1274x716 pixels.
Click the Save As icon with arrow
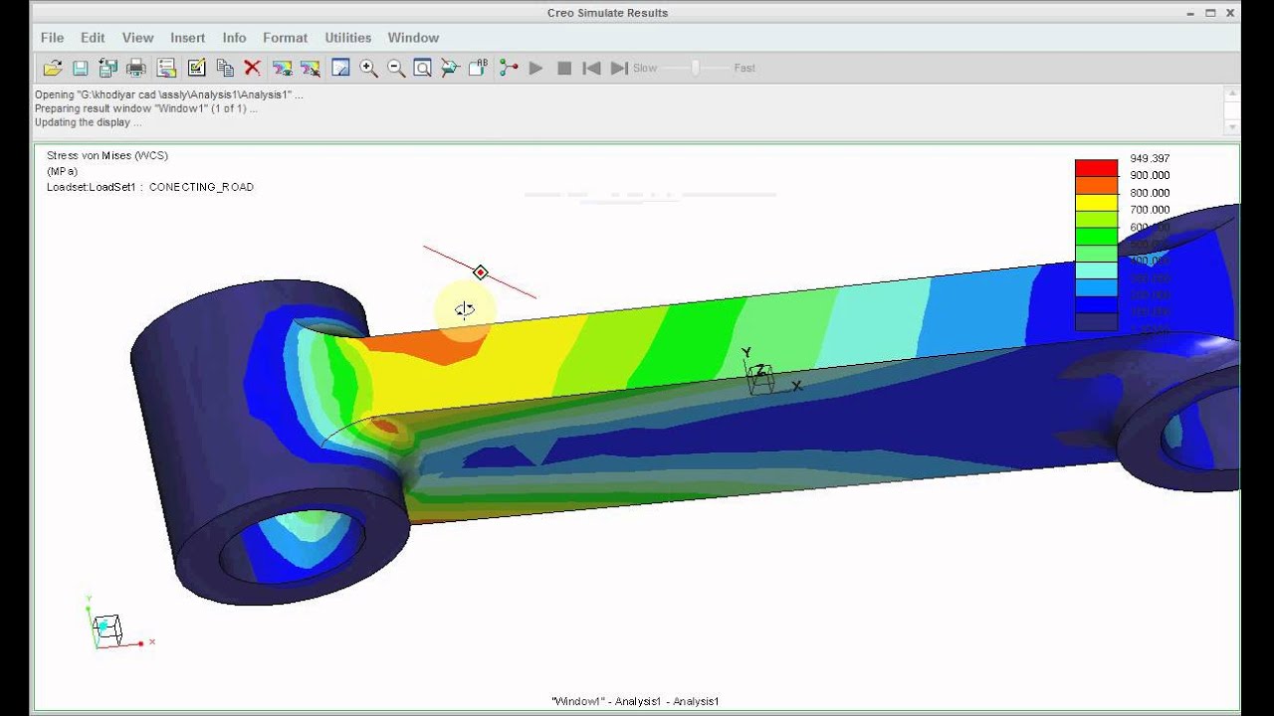(x=108, y=68)
